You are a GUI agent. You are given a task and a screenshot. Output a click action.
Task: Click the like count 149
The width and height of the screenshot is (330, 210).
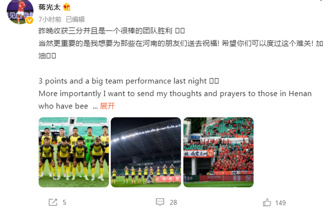point(280,202)
